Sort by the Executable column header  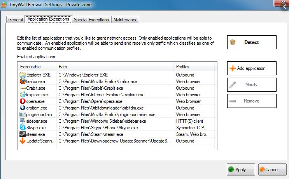coord(37,67)
